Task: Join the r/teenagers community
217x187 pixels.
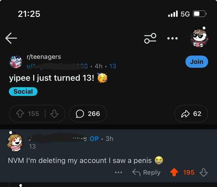Action: click(196, 62)
